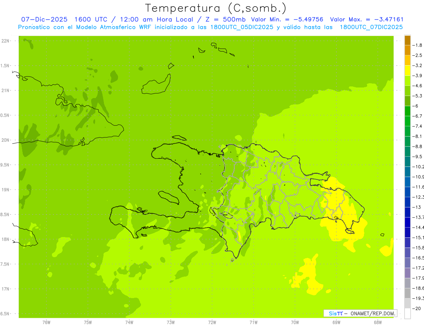
Task: Click the legend value "-3.9"
Action: coord(417,75)
